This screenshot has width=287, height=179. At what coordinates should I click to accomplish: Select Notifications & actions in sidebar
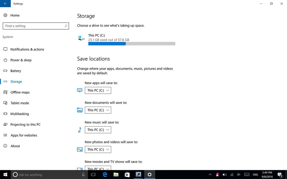[27, 50]
